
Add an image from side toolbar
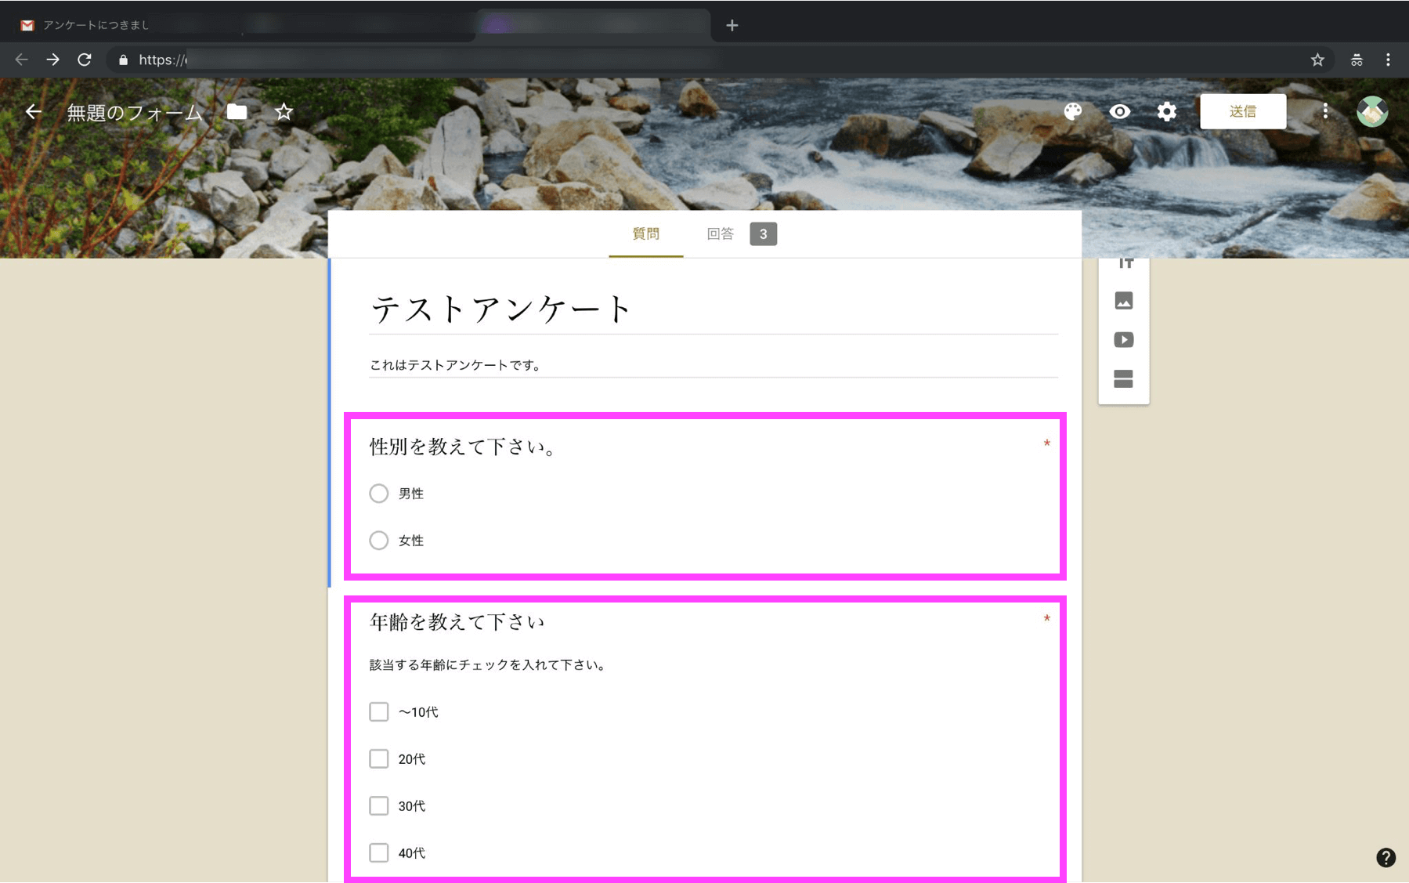[1124, 301]
